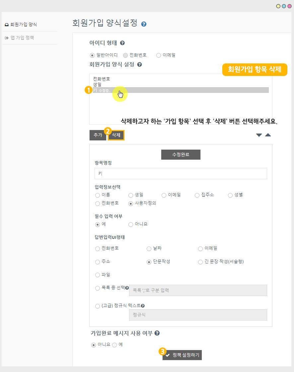Move item up with up arrow
Image resolution: width=294 pixels, height=372 pixels.
click(268, 135)
